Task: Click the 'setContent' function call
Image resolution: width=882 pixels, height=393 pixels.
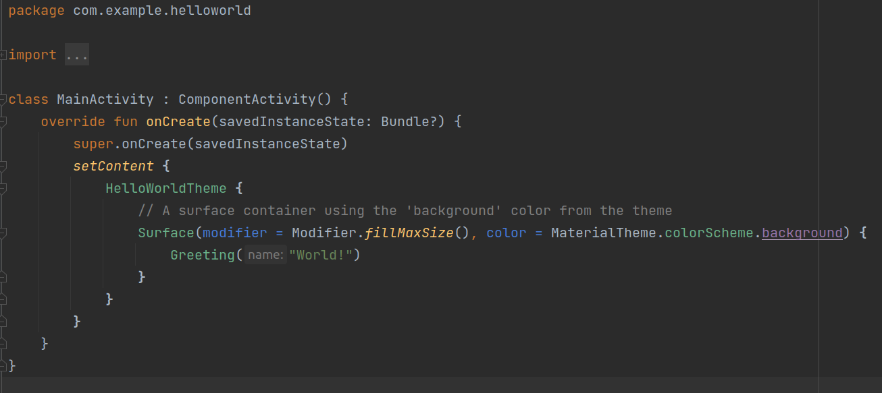Action: click(x=113, y=167)
